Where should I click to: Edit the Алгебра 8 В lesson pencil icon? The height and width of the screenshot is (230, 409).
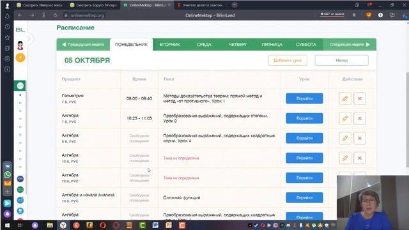coord(345,138)
